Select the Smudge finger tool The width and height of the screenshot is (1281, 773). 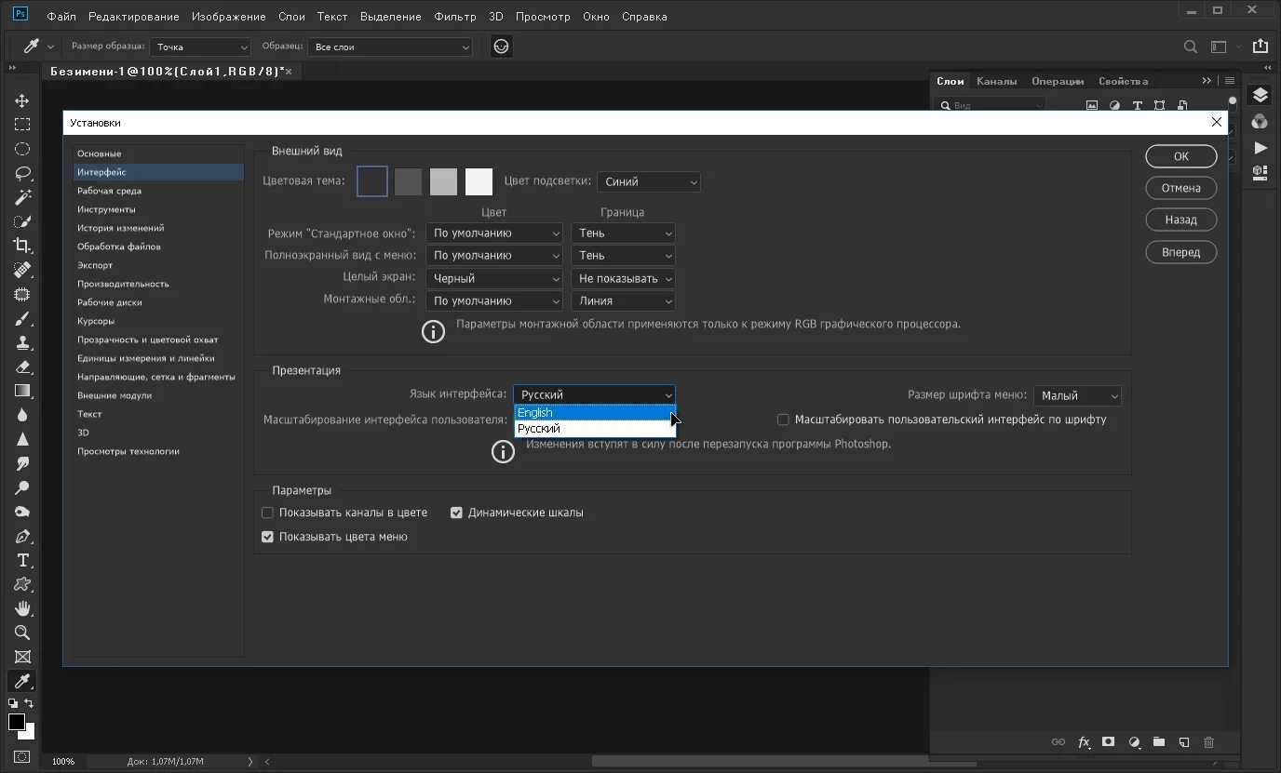22,463
